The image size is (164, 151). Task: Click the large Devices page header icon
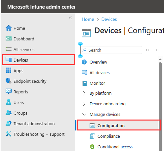86,33
